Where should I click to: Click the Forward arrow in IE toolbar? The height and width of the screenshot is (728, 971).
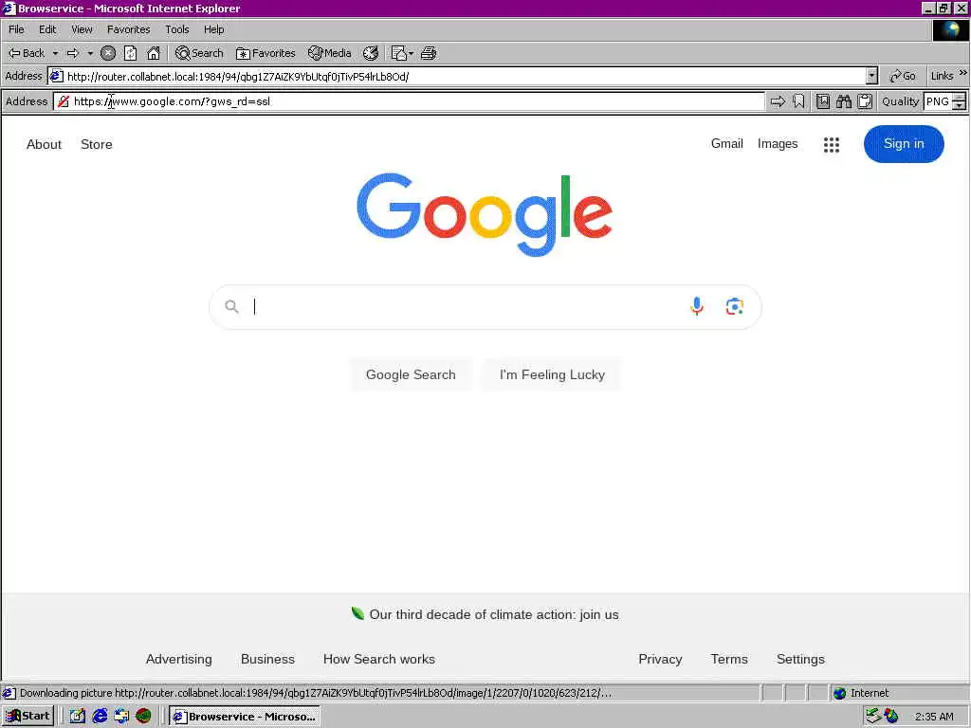[x=73, y=53]
